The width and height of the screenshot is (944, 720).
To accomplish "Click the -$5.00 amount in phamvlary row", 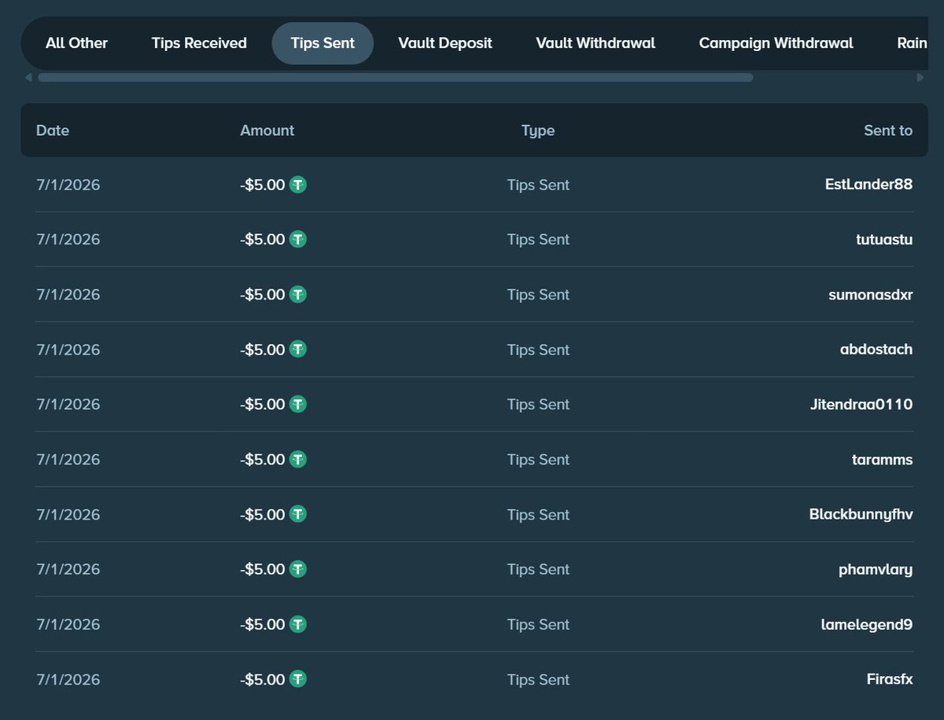I will pos(263,569).
